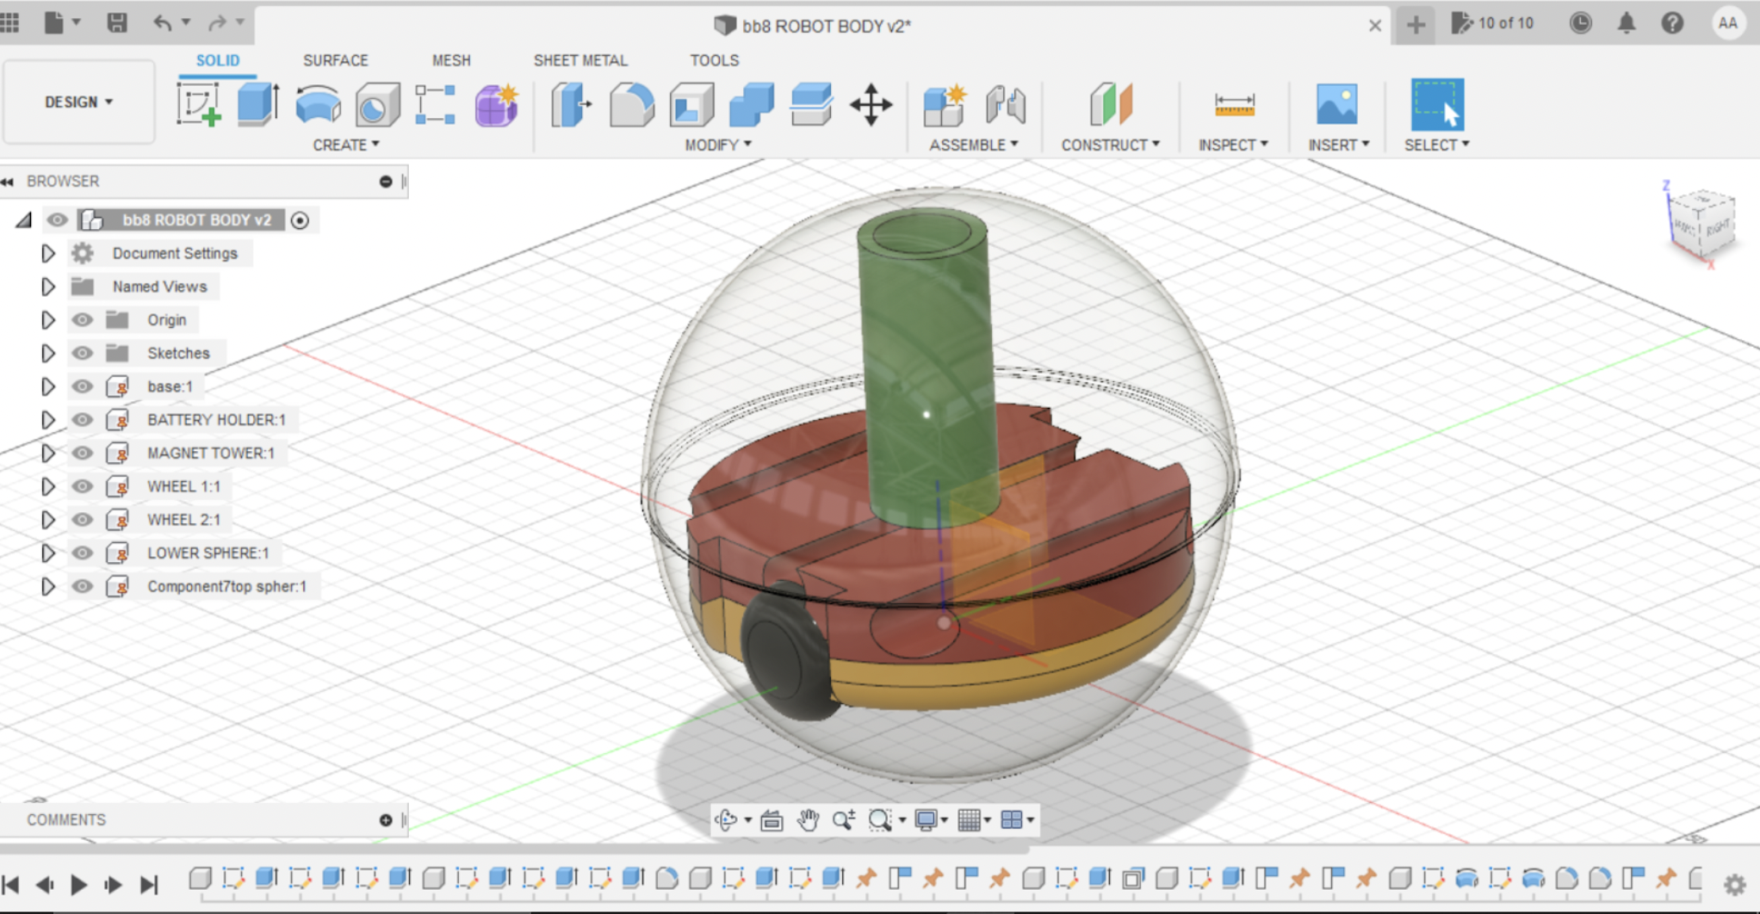Screen dimensions: 1760x914
Task: Toggle visibility of WHEEL 1:1
Action: tap(82, 486)
